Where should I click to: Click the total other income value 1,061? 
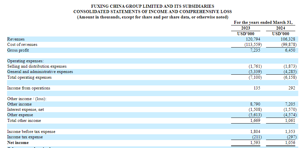pos(290,121)
